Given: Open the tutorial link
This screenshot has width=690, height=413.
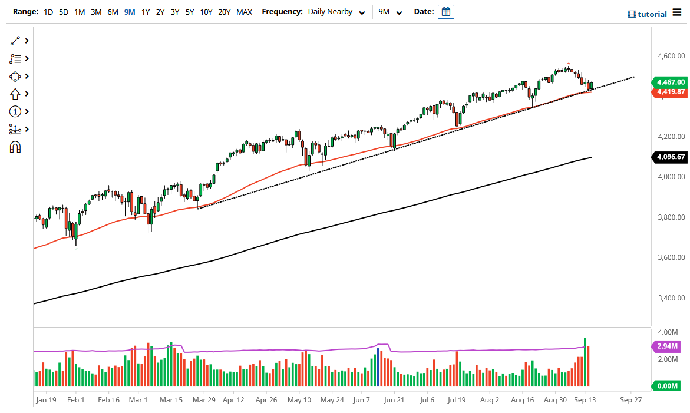Looking at the screenshot, I should (x=653, y=14).
